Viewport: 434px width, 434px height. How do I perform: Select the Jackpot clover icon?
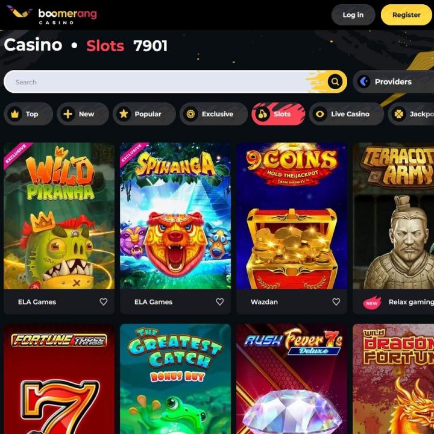tap(399, 114)
